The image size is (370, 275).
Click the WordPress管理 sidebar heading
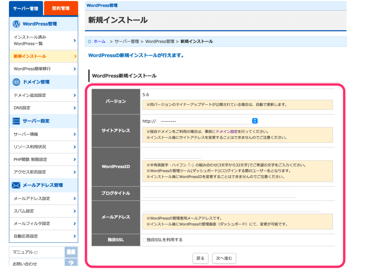pyautogui.click(x=40, y=24)
